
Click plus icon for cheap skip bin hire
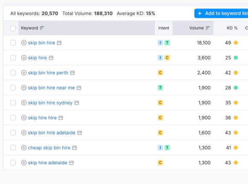[x=24, y=148]
